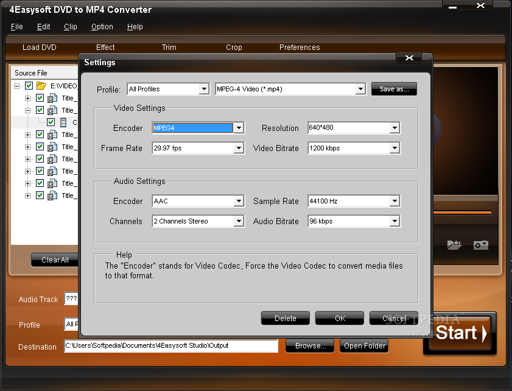Cancel the Settings dialog

pos(394,318)
